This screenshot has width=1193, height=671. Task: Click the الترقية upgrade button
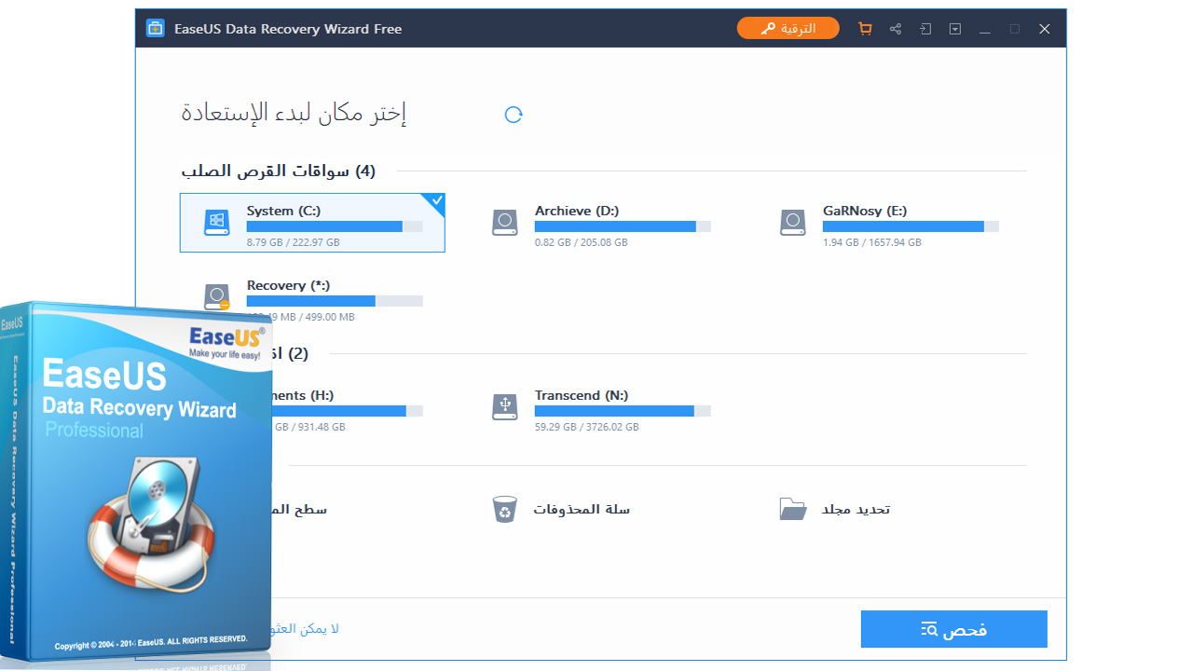click(788, 28)
